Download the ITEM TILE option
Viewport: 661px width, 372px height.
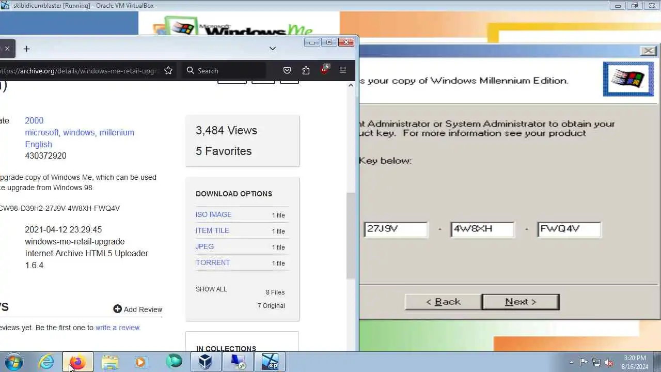coord(212,230)
